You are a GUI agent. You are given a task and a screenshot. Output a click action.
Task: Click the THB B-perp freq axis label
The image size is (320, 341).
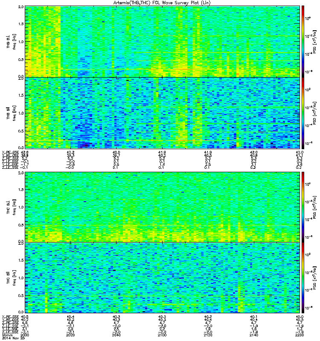pyautogui.click(x=11, y=41)
